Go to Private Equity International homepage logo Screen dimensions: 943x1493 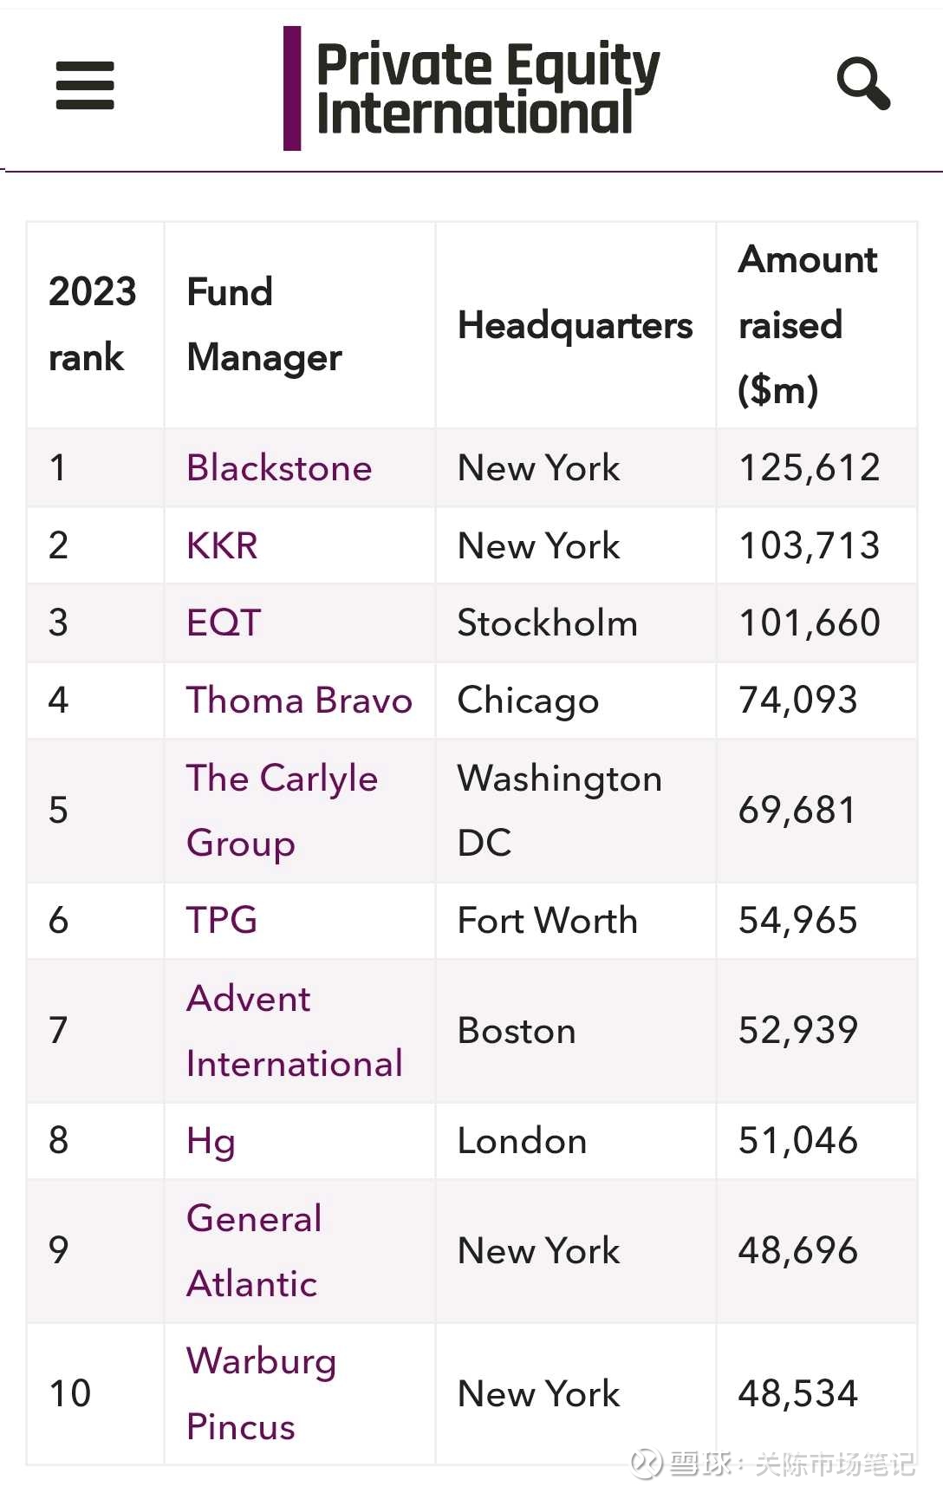[473, 88]
